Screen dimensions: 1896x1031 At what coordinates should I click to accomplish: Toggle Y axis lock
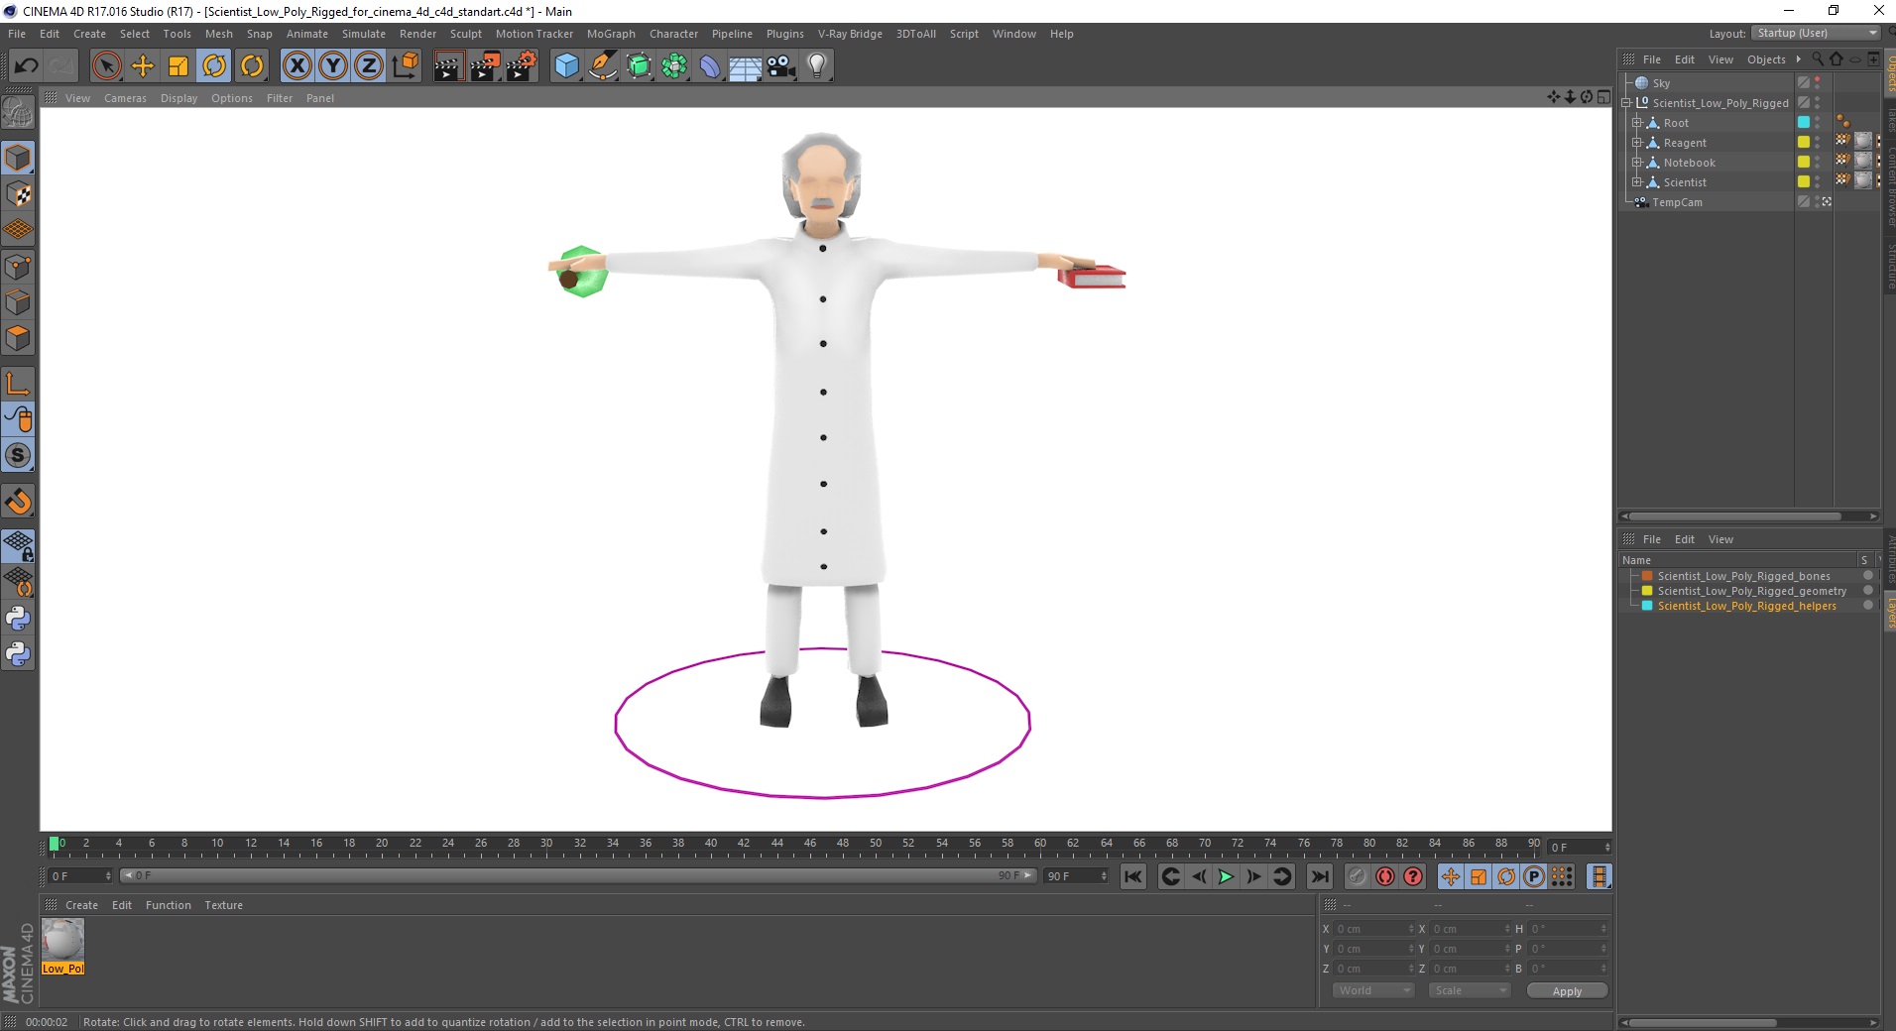coord(333,66)
